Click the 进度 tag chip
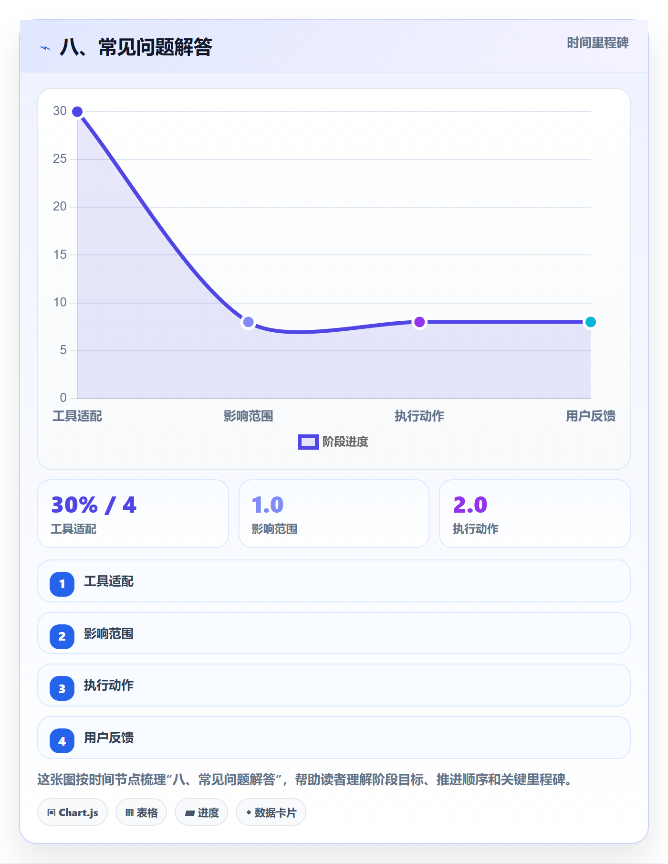 (x=201, y=812)
